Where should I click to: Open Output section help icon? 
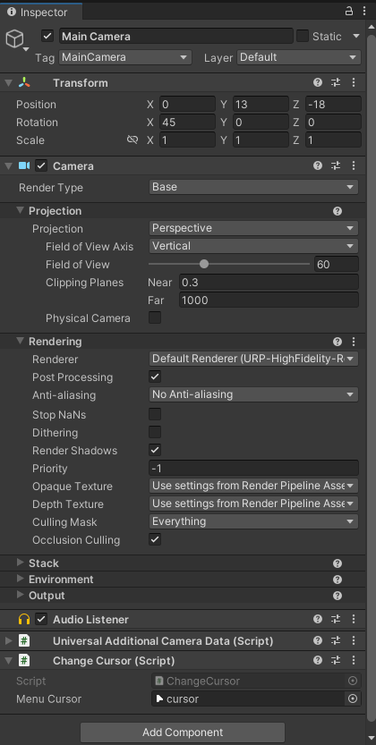(338, 596)
